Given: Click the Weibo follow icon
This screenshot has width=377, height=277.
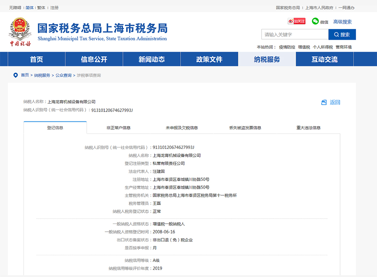Looking at the screenshot, I should pos(296,21).
